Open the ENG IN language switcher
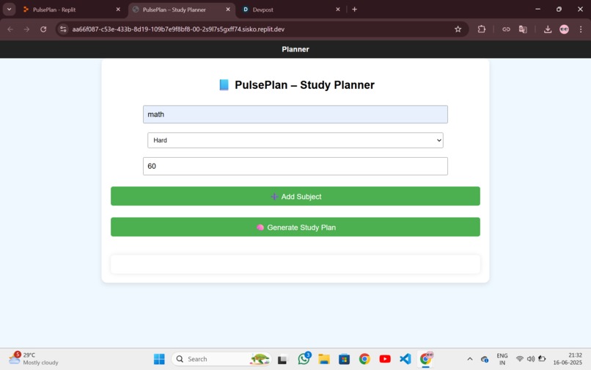The height and width of the screenshot is (370, 591). (x=502, y=359)
